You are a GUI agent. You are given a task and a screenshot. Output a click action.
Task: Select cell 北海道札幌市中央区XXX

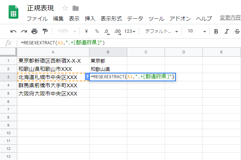click(x=53, y=77)
